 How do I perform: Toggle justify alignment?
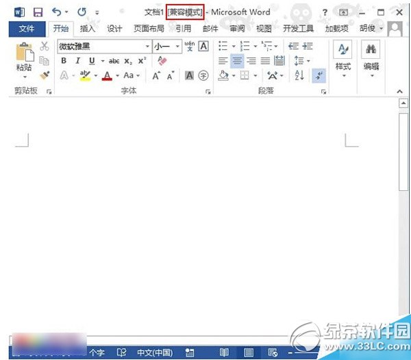point(265,61)
